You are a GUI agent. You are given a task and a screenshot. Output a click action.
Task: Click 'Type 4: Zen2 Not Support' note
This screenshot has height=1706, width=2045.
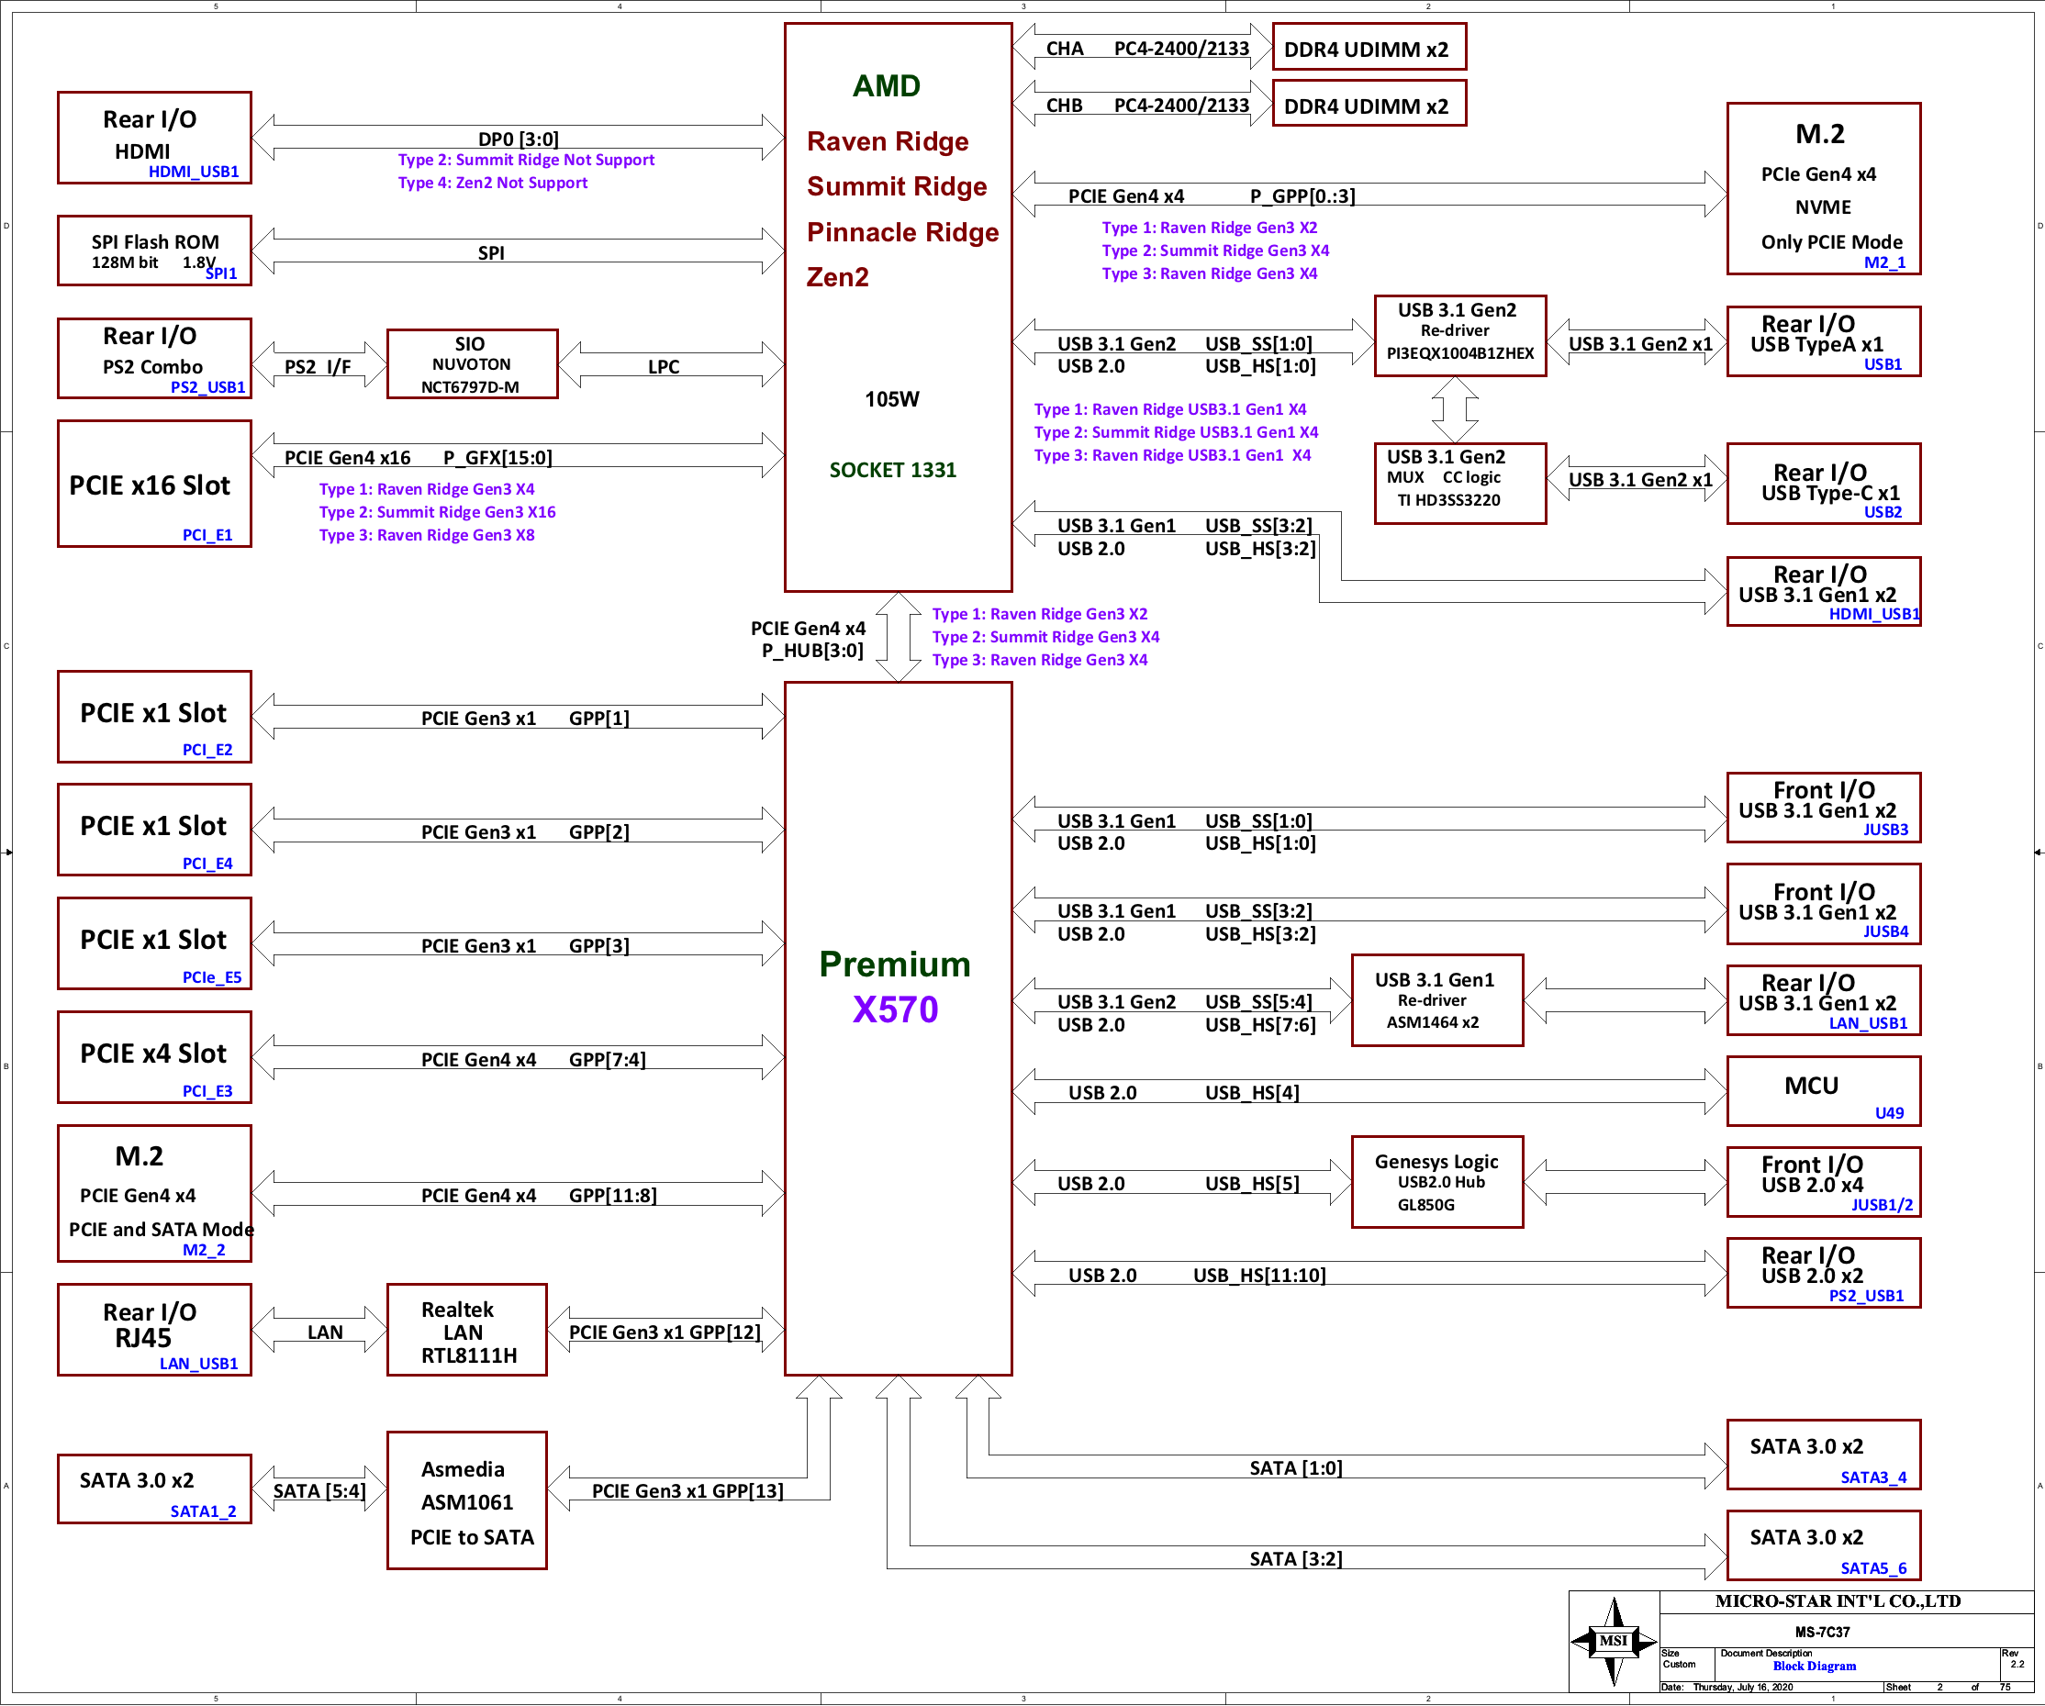(493, 182)
